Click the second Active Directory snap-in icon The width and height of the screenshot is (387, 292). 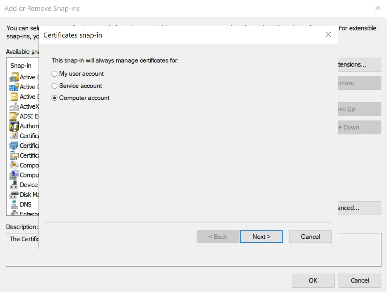[x=14, y=87]
